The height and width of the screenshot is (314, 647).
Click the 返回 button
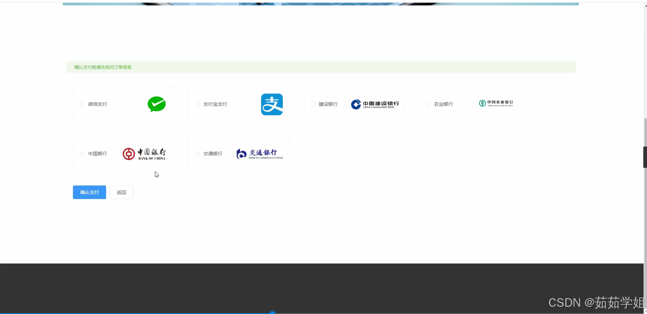[x=122, y=192]
